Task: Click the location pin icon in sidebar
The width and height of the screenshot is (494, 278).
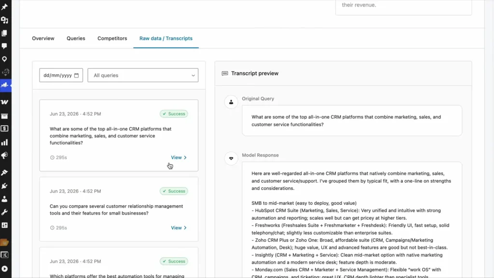Action: point(4,59)
